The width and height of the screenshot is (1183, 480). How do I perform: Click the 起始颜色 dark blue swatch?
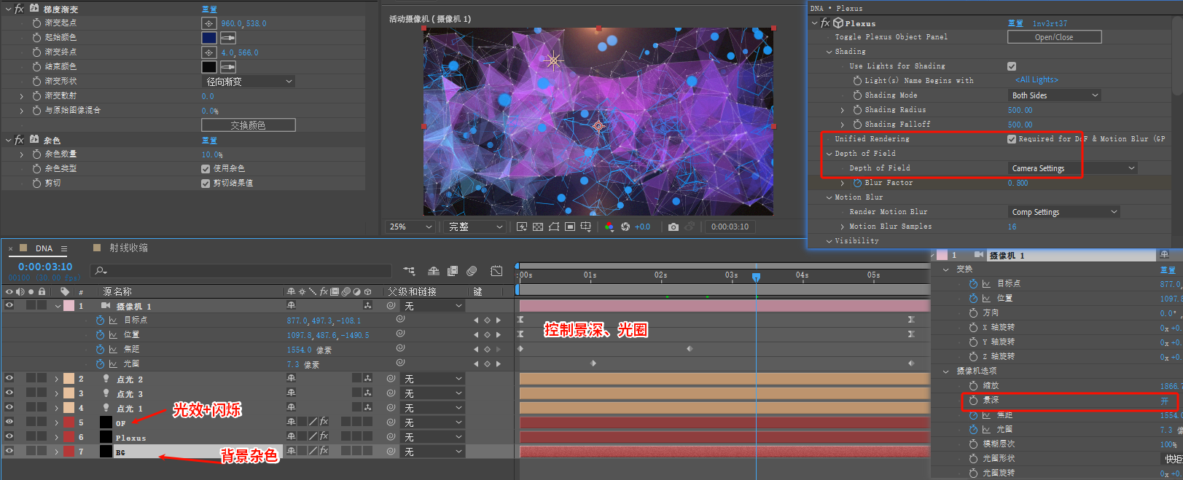click(209, 38)
